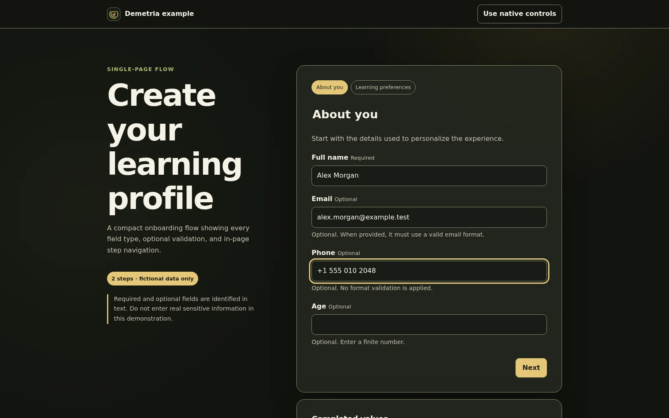Edit the Email input field

click(x=429, y=217)
